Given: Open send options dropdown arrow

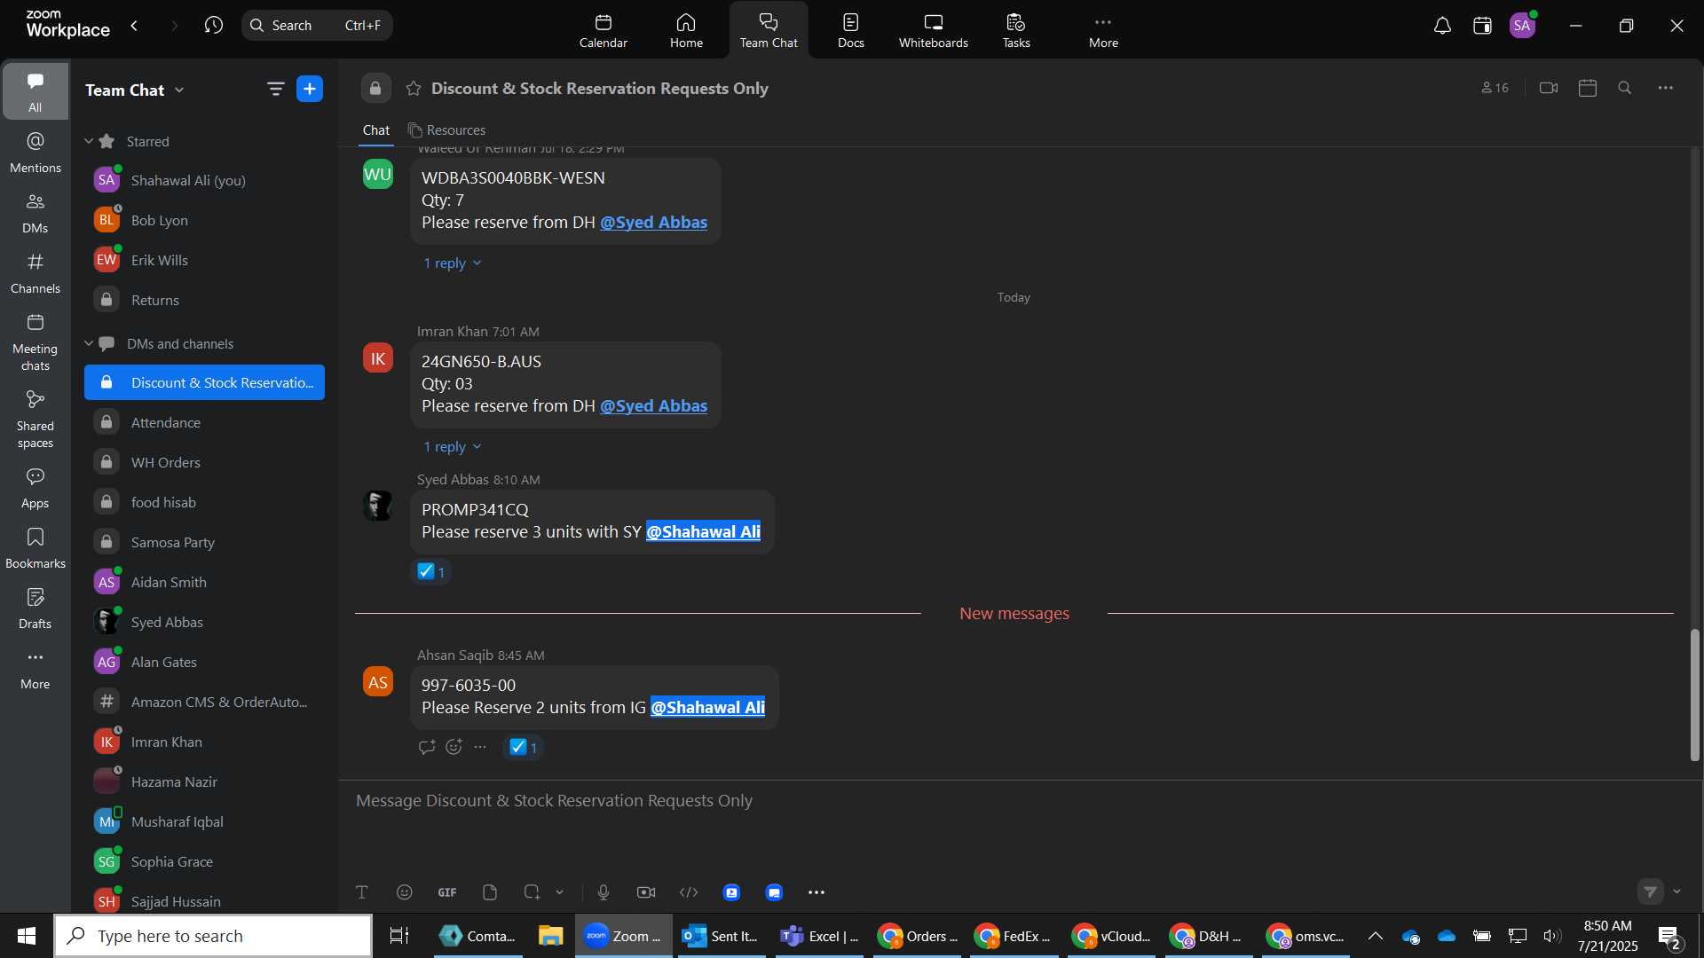Looking at the screenshot, I should point(1676,891).
